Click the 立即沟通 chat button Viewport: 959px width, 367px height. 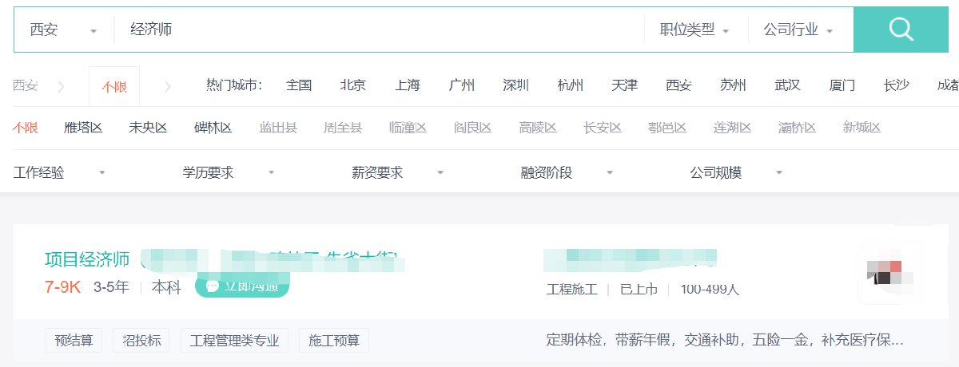click(242, 286)
